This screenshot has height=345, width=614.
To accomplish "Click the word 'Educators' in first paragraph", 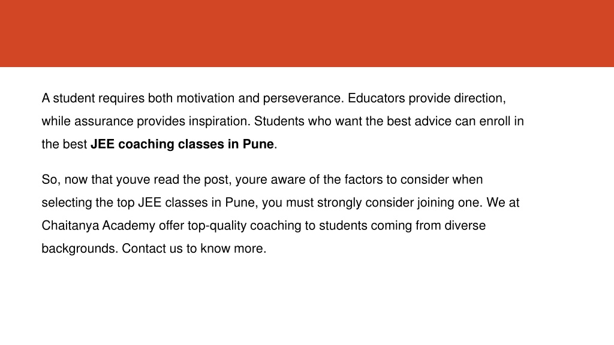I will point(377,98).
